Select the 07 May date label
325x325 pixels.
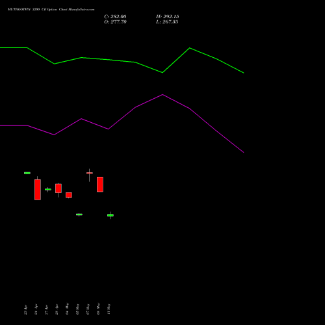(88, 309)
